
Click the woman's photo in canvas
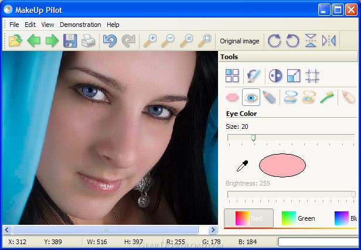(110, 138)
